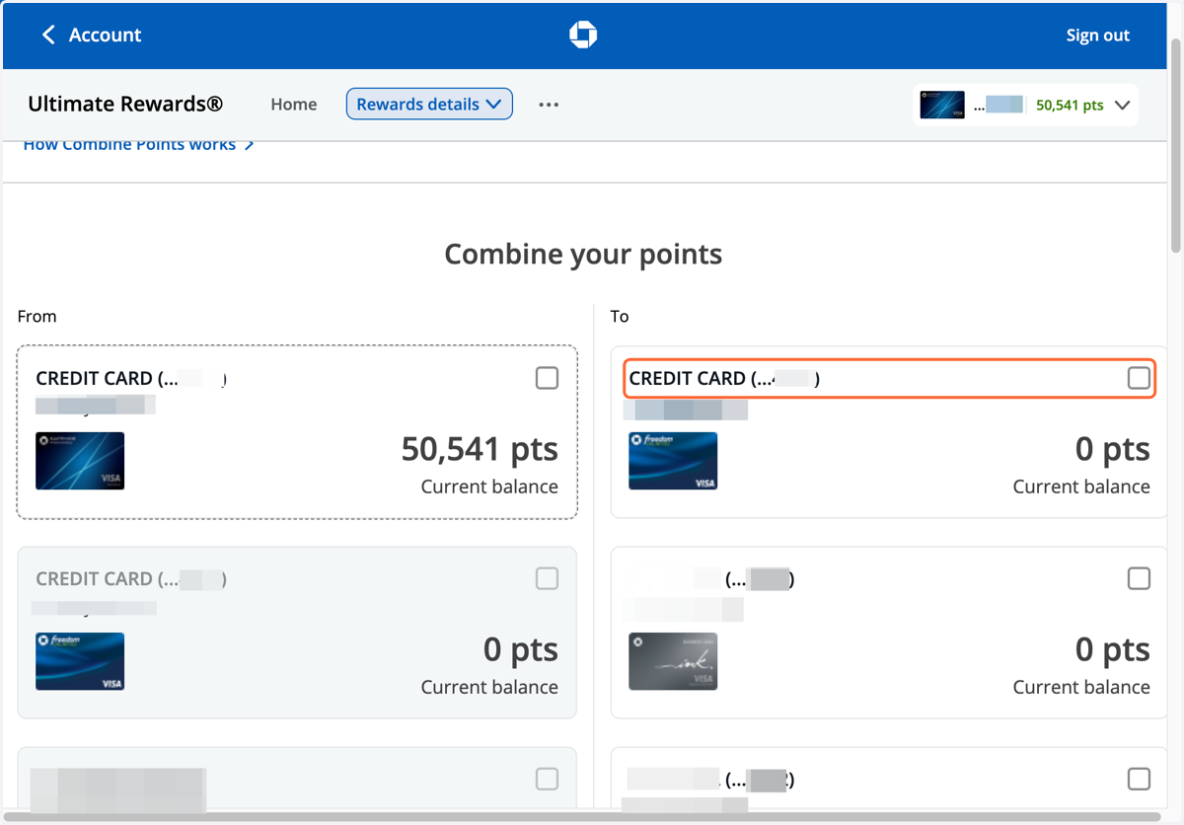Click the Freedom card image in From list
Image resolution: width=1184 pixels, height=825 pixels.
[80, 661]
